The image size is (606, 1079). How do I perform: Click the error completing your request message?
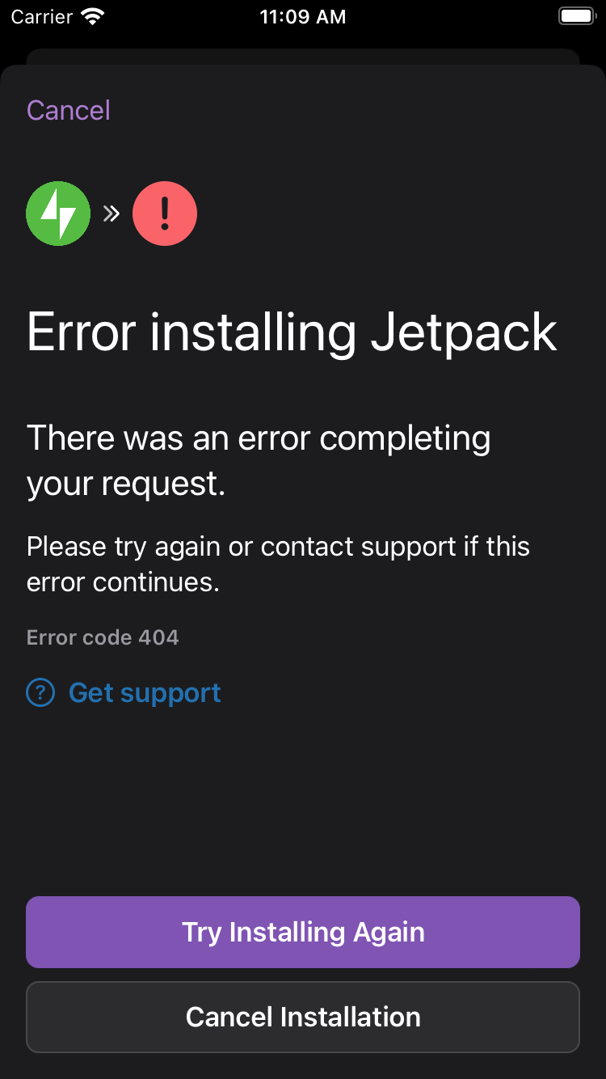[259, 460]
